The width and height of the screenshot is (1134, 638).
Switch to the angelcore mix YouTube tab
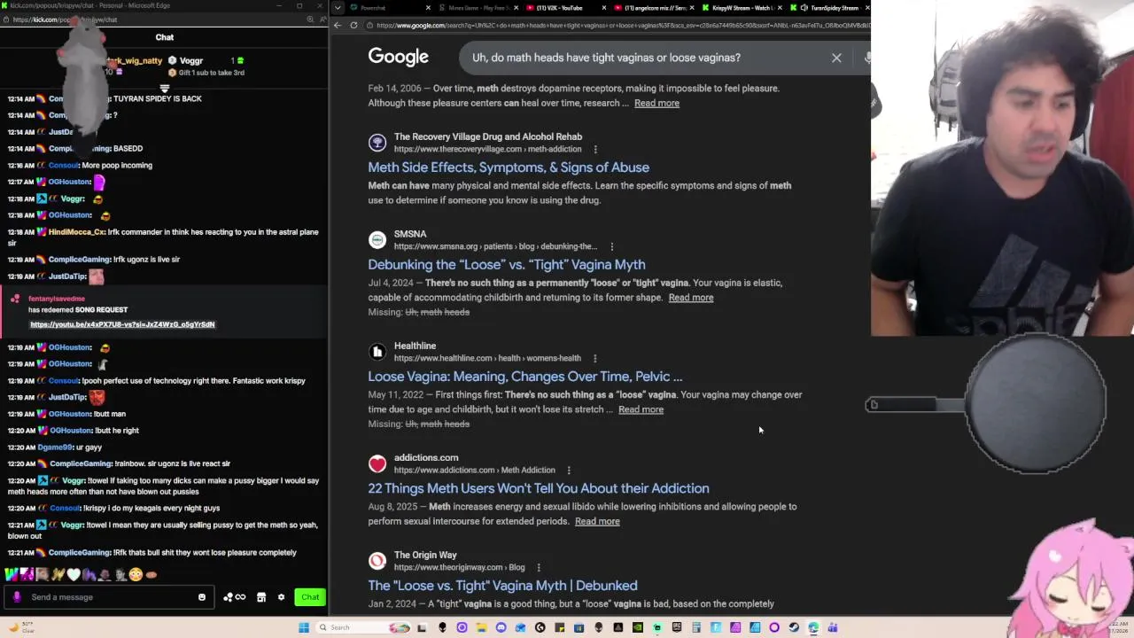click(654, 8)
